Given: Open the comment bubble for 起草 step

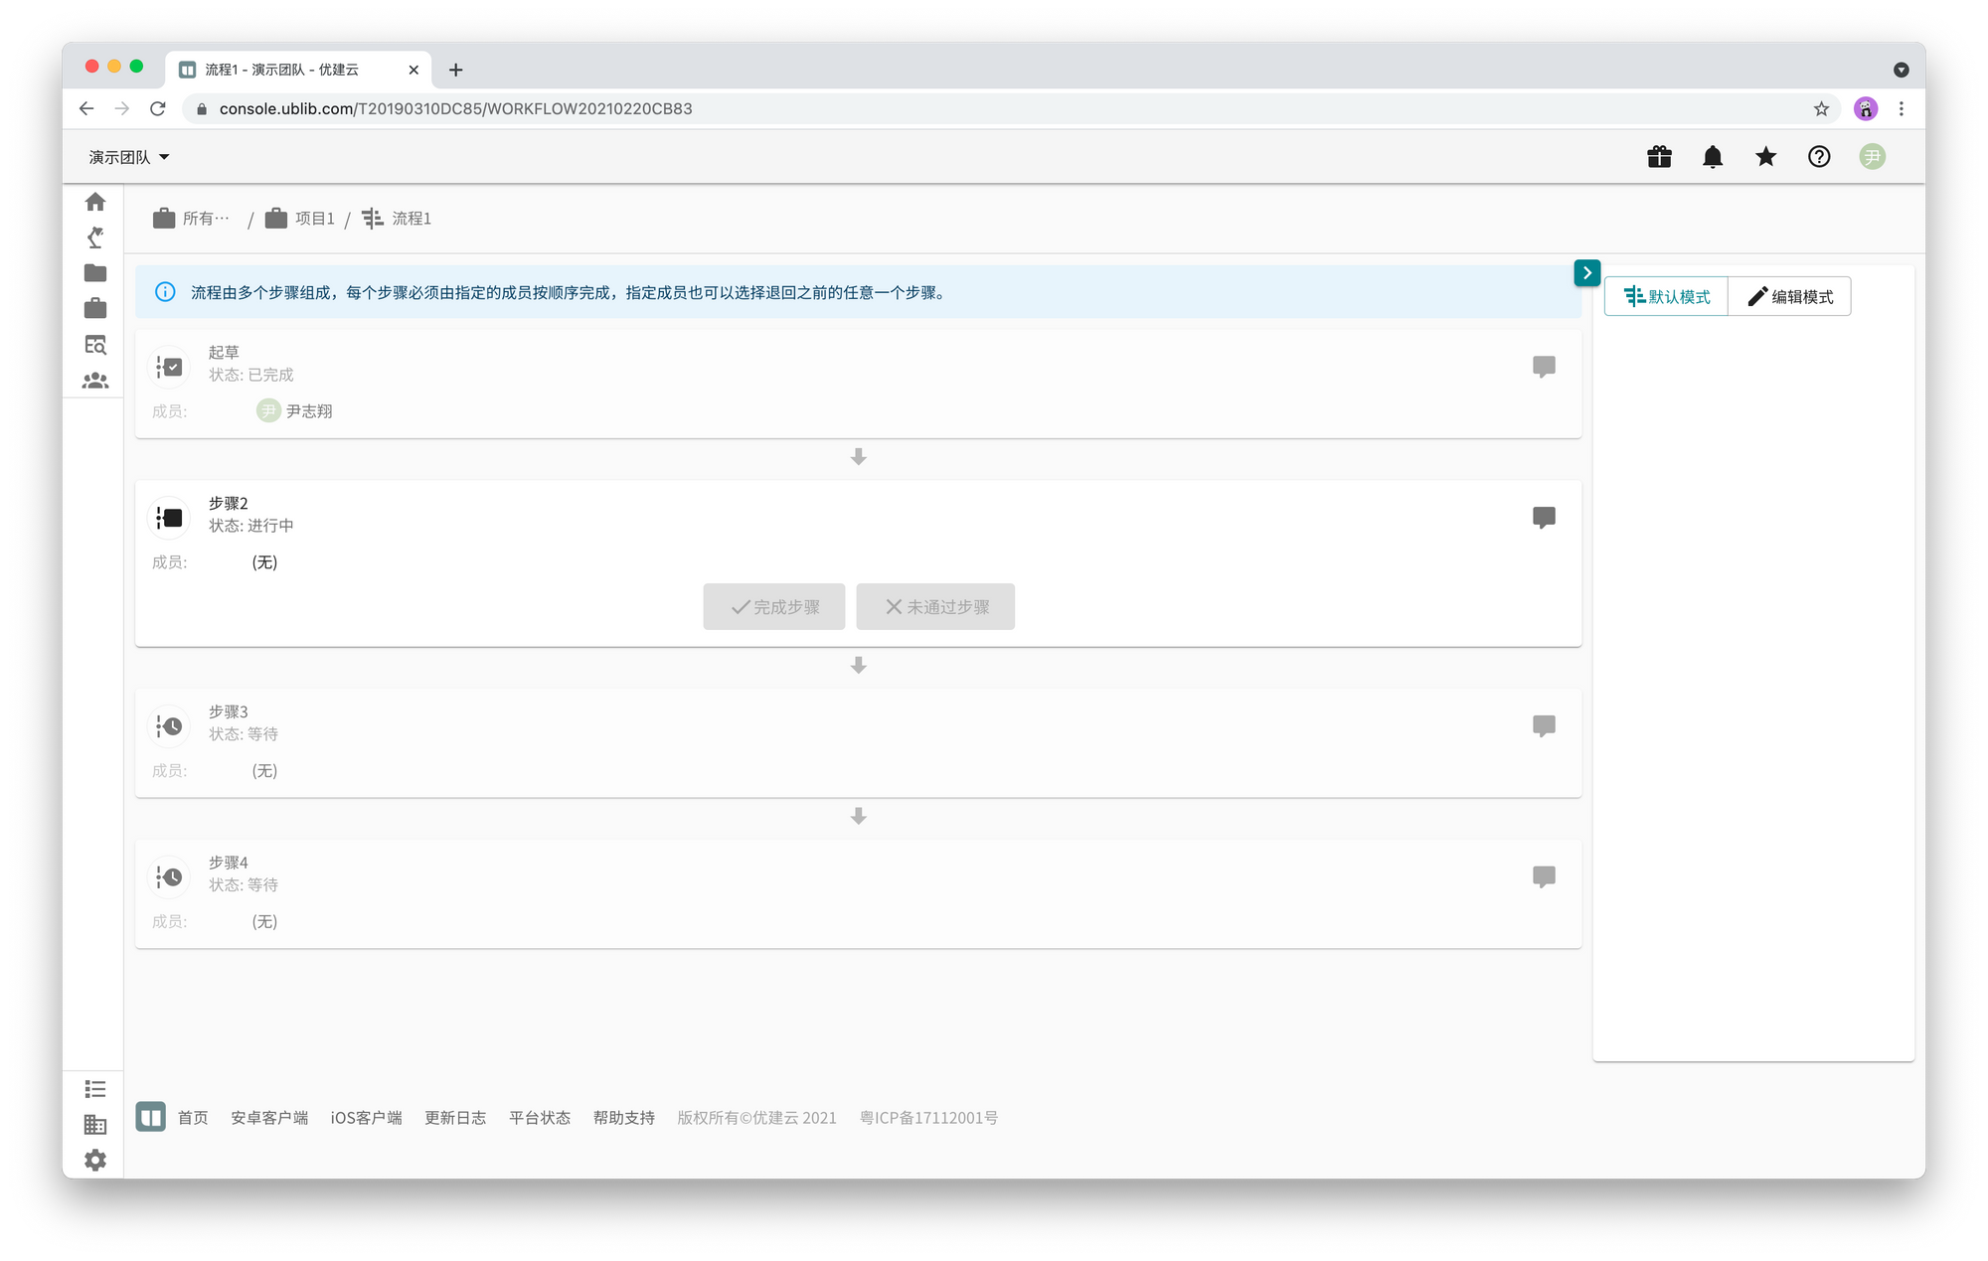Looking at the screenshot, I should coord(1544,367).
